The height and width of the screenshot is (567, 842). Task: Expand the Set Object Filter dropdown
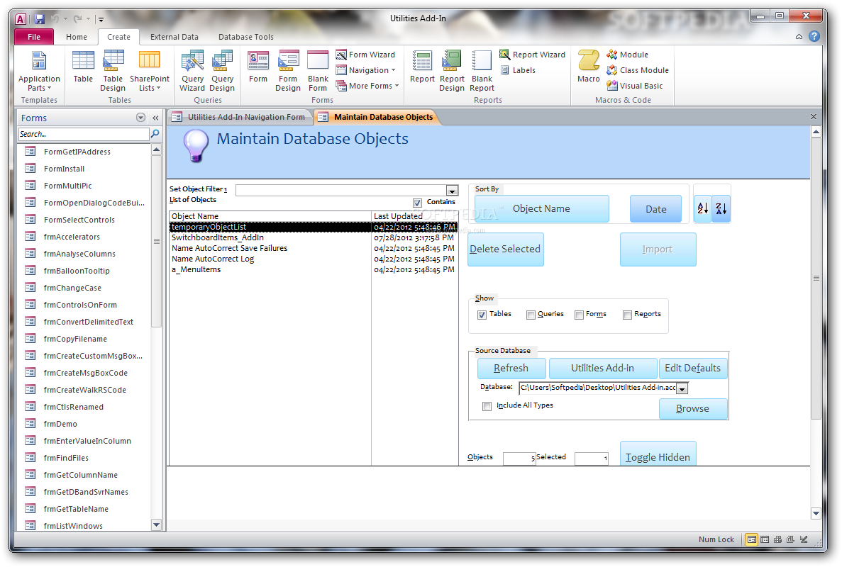(x=452, y=191)
